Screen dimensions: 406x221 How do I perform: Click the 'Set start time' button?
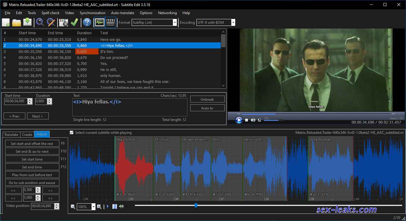click(x=32, y=159)
